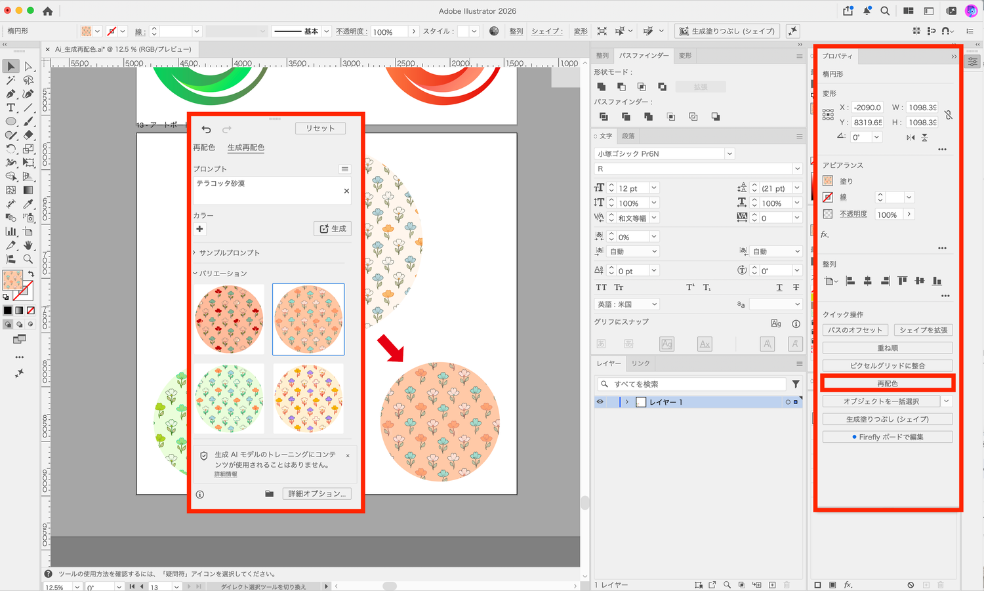
Task: Add a color with the plus icon
Action: click(199, 229)
